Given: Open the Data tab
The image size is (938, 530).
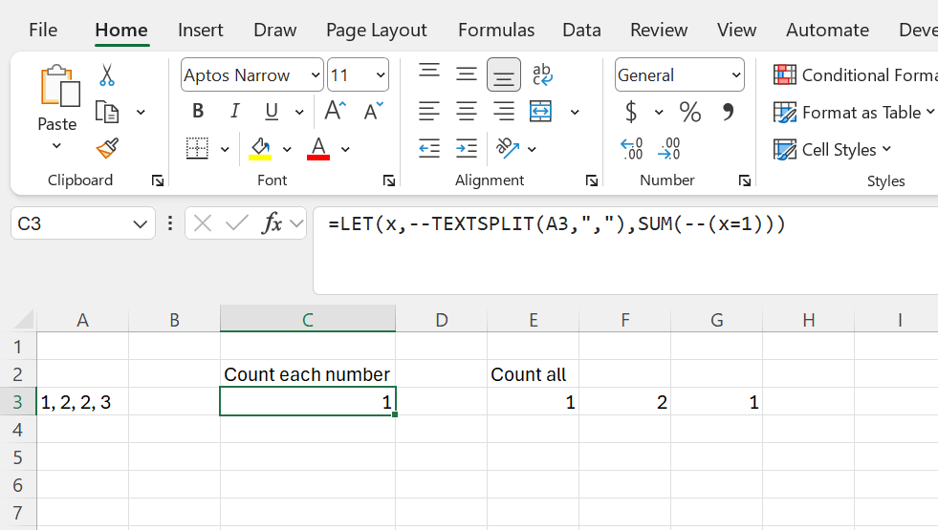Looking at the screenshot, I should (581, 30).
